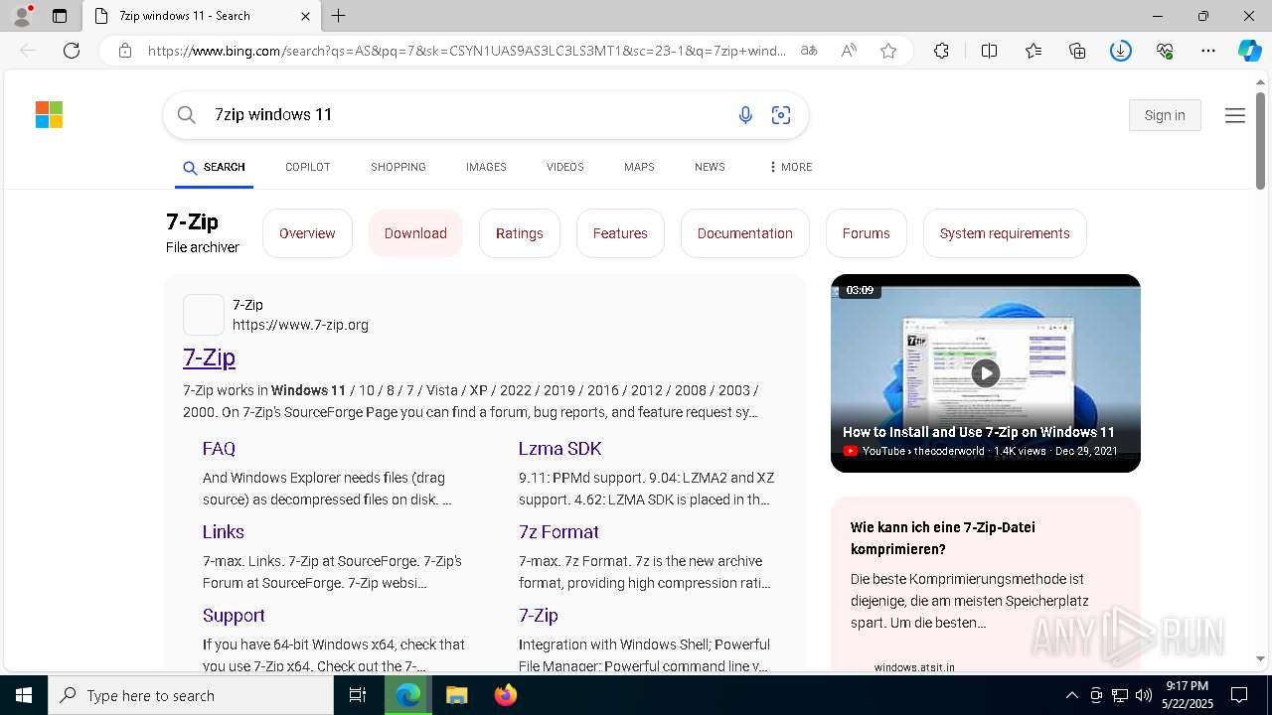This screenshot has width=1272, height=715.
Task: Open File Explorer from taskbar
Action: click(x=456, y=695)
